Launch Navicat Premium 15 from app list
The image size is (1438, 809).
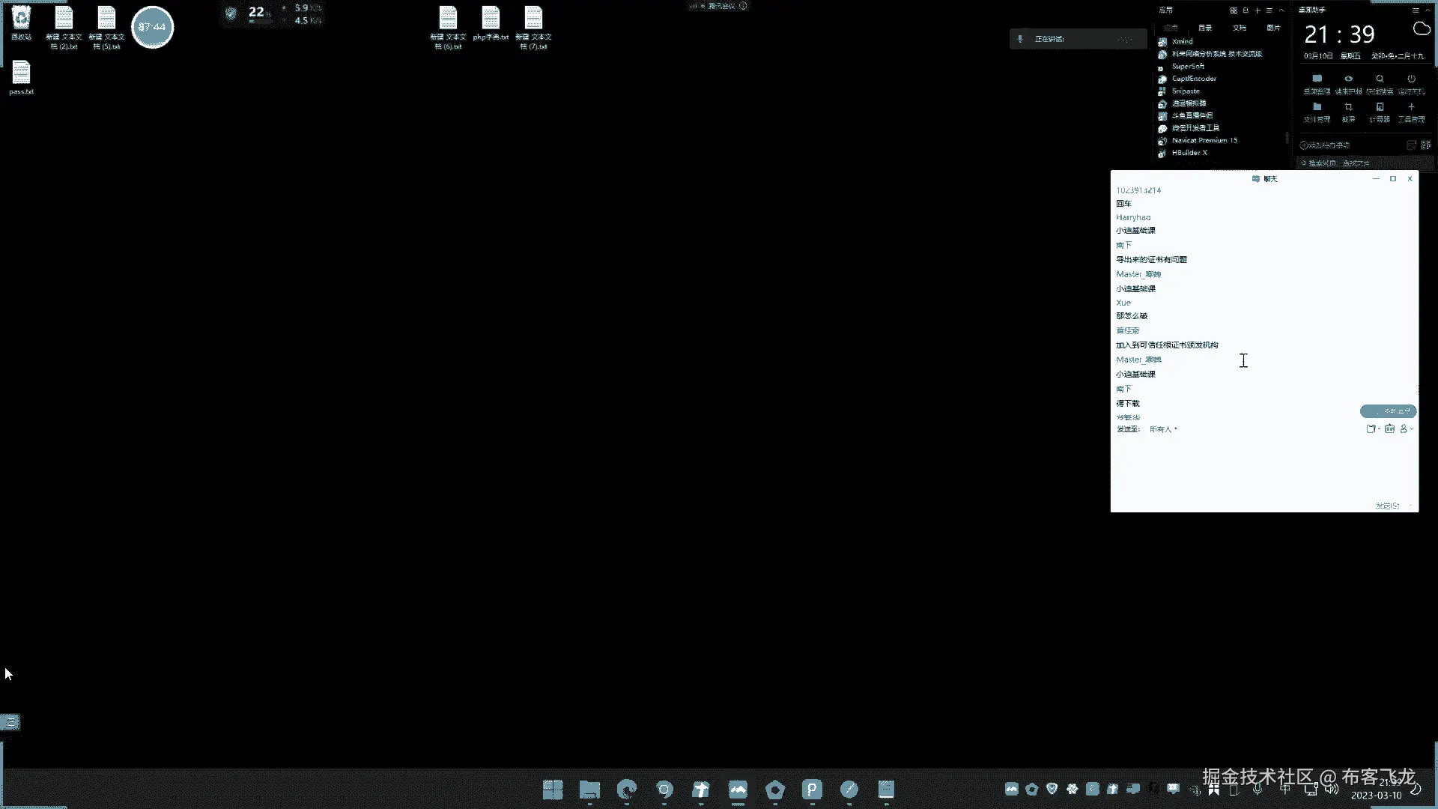click(x=1204, y=140)
